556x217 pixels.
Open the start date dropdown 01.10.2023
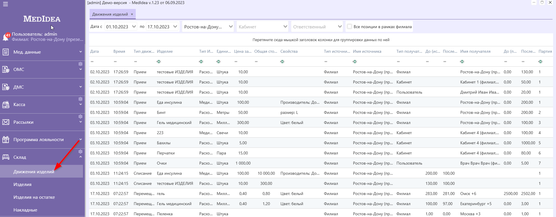tap(134, 26)
